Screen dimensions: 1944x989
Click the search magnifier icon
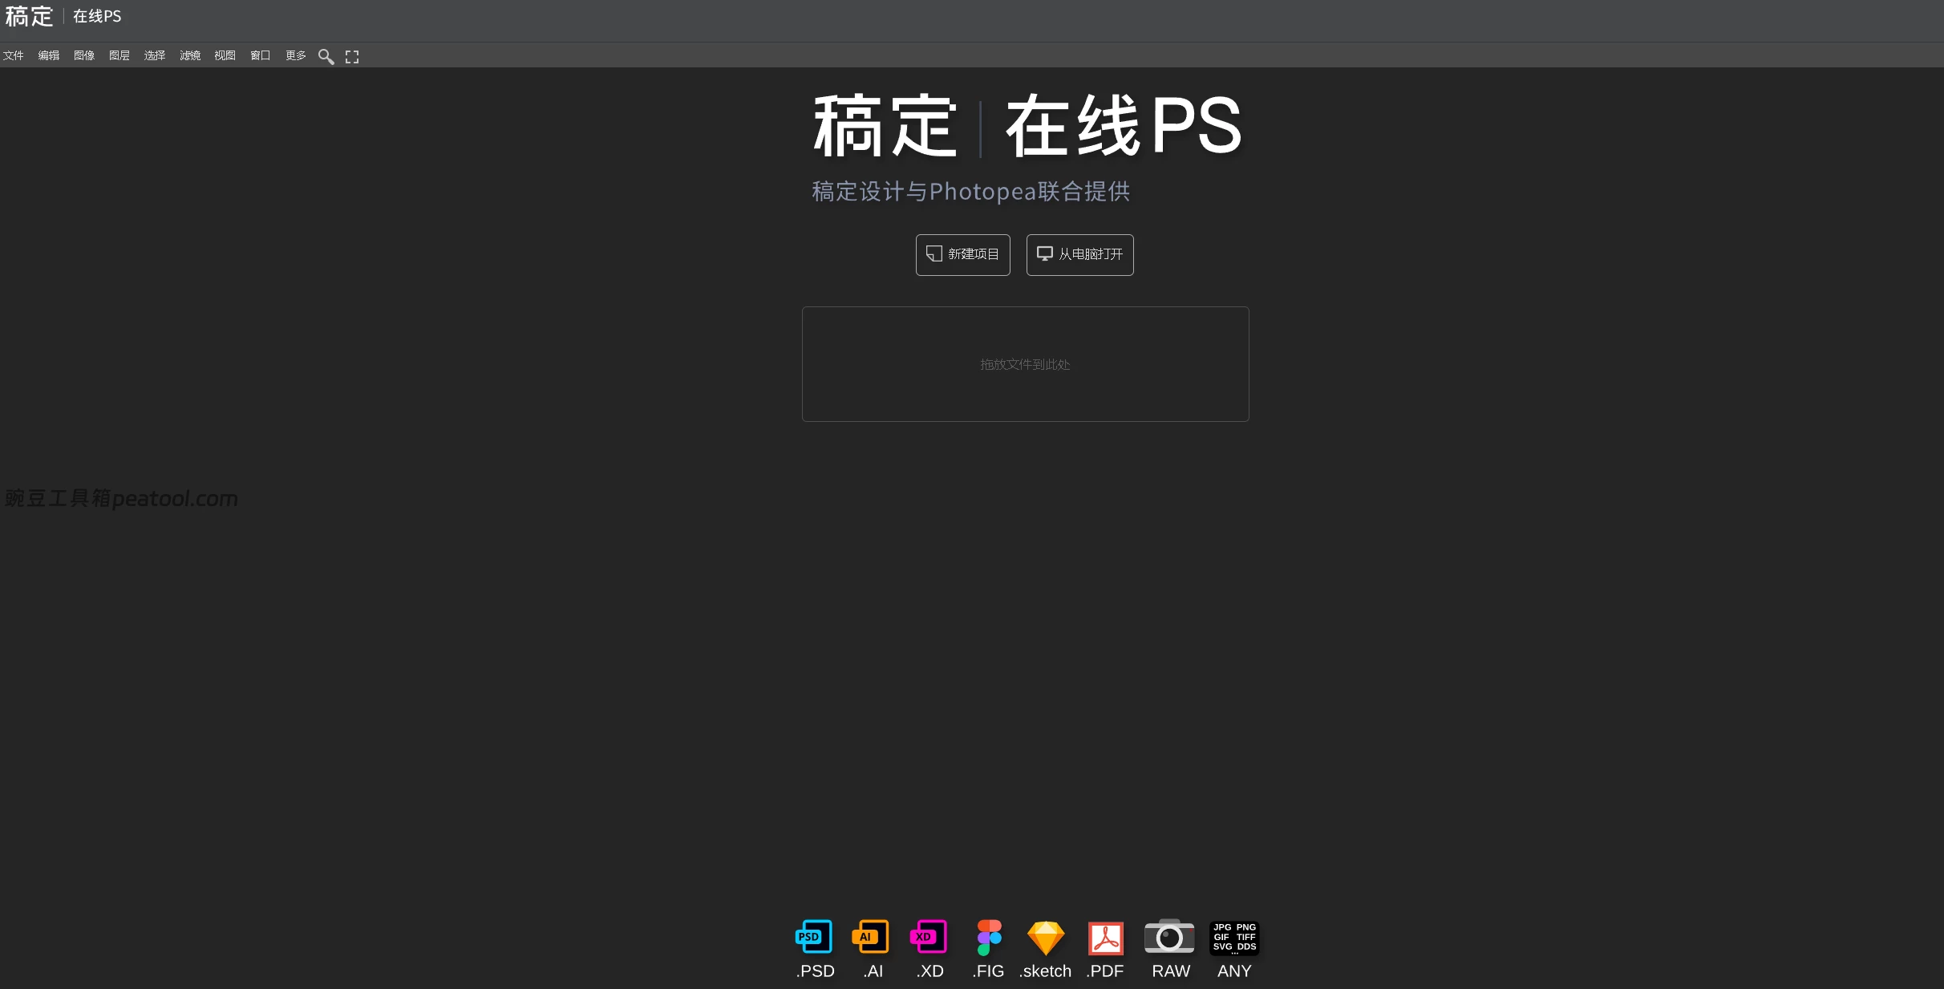(x=326, y=56)
